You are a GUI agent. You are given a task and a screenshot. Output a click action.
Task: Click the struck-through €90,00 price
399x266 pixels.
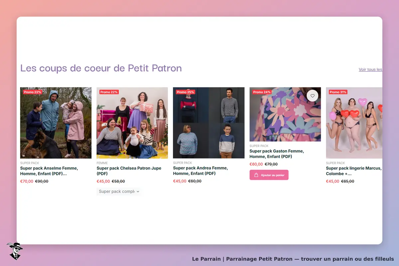(42, 181)
